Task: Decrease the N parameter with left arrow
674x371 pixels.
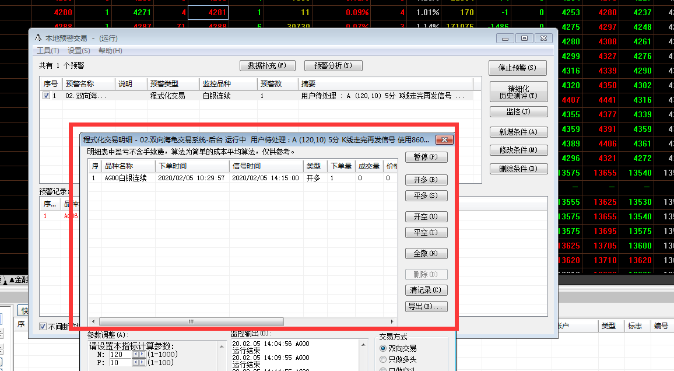Action: pos(136,355)
